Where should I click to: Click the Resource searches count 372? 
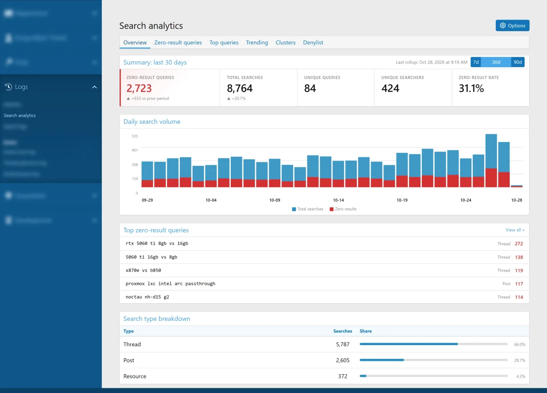point(343,376)
